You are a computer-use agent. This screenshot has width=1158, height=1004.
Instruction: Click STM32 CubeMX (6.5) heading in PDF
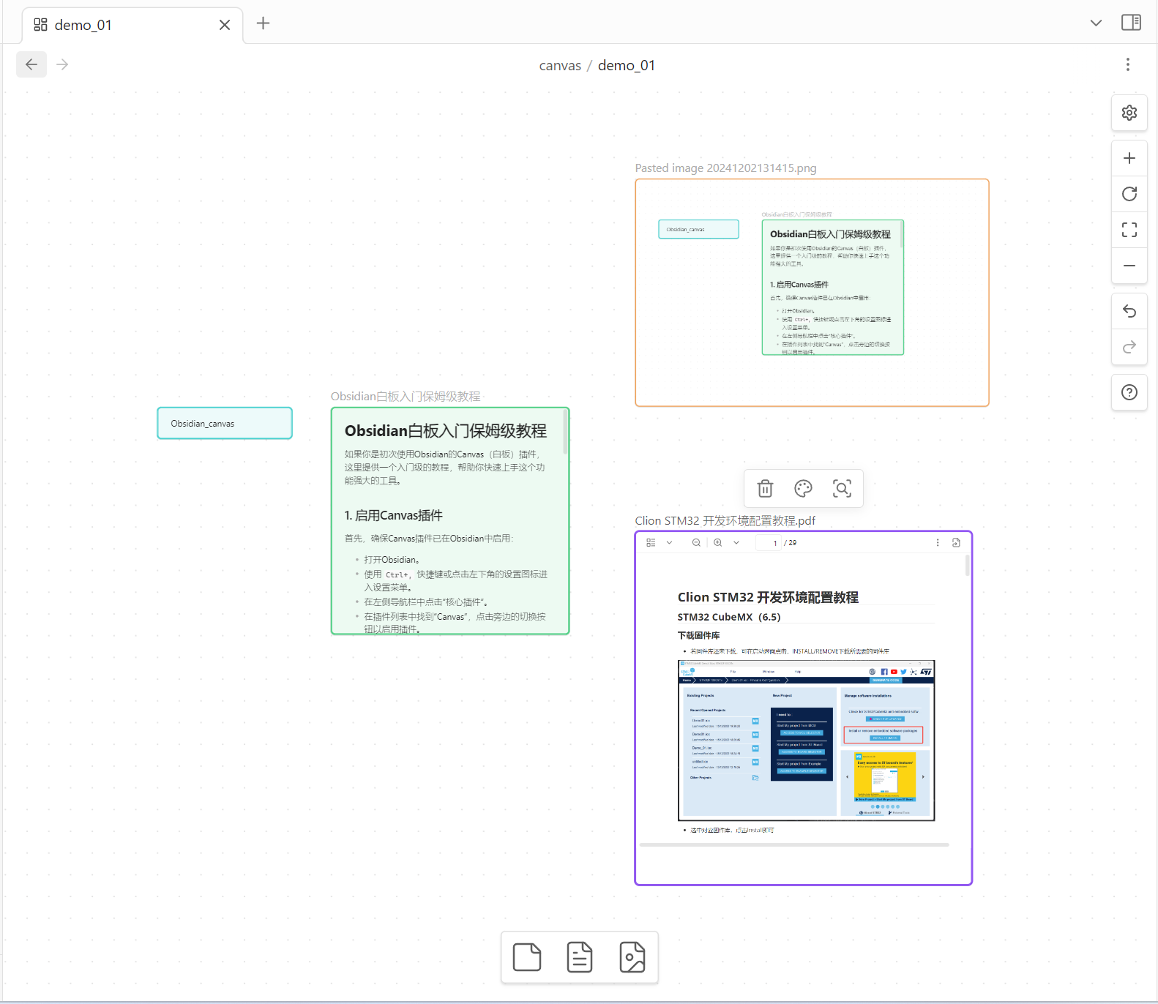(x=729, y=617)
